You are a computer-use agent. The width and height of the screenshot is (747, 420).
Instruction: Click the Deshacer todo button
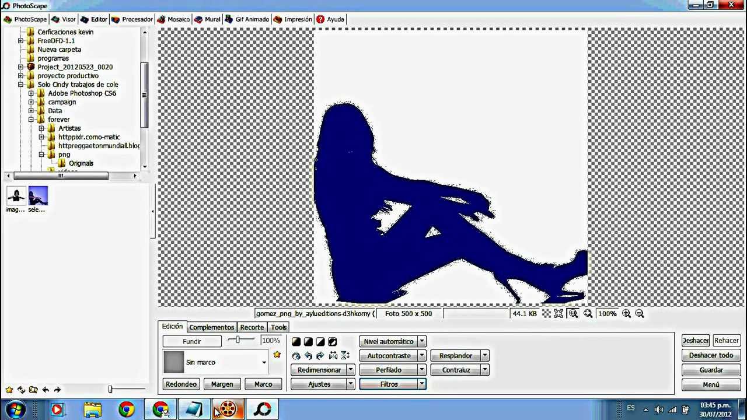point(711,355)
